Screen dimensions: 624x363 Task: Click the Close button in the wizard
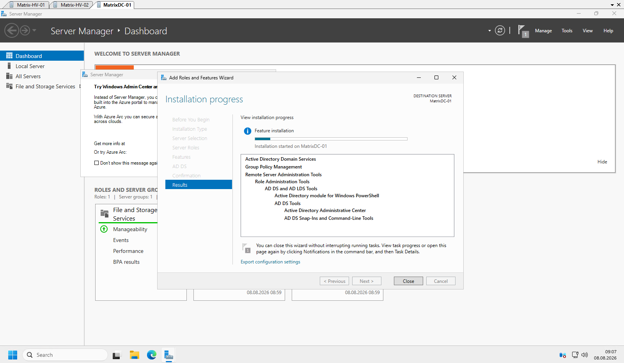pyautogui.click(x=408, y=281)
